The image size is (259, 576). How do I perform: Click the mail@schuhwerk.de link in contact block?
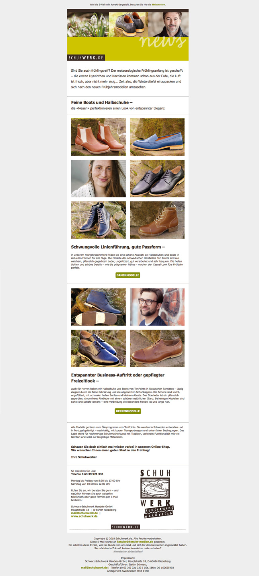coord(84,513)
